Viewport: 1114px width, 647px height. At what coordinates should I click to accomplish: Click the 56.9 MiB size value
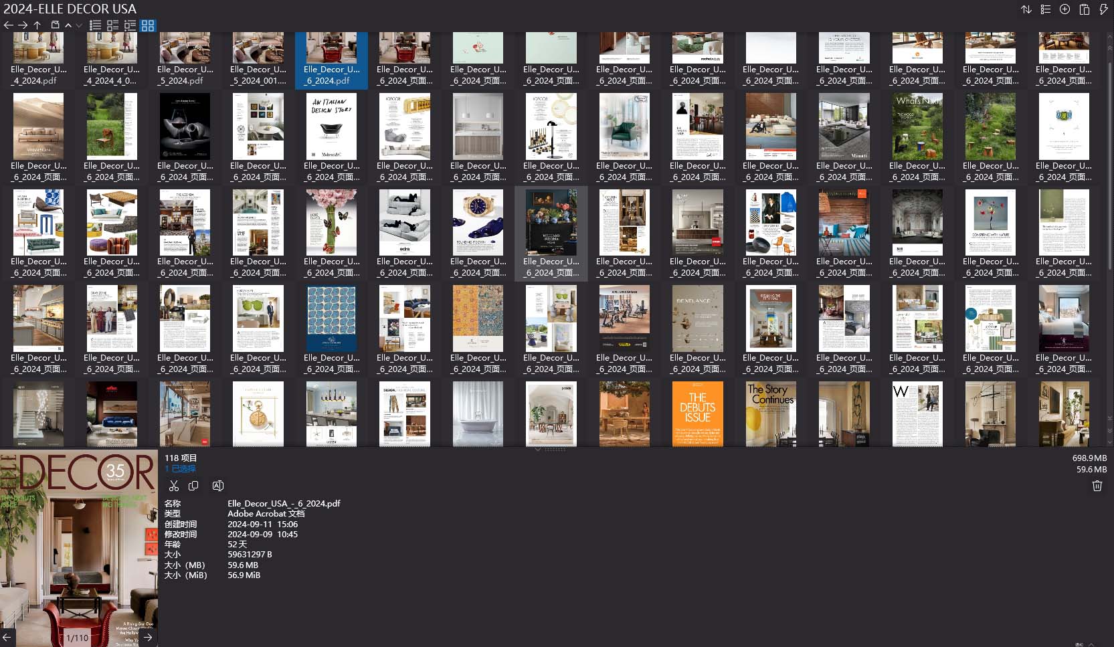(244, 575)
